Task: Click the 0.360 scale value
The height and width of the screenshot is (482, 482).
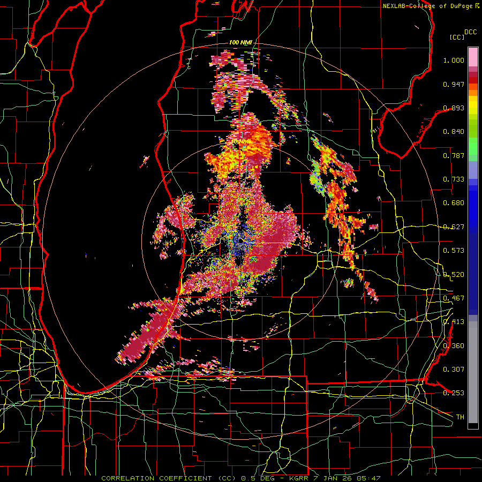Action: 454,345
